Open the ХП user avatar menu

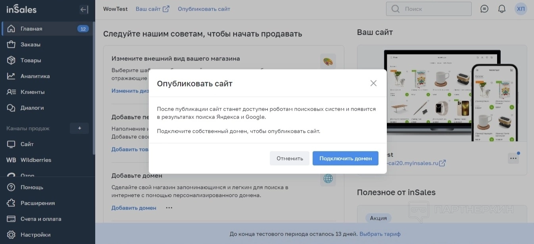521,9
